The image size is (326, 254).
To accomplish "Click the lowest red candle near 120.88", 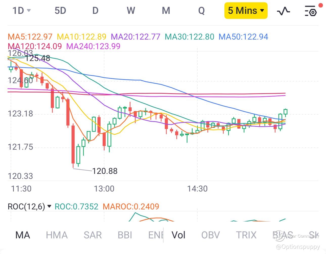I will coord(73,145).
